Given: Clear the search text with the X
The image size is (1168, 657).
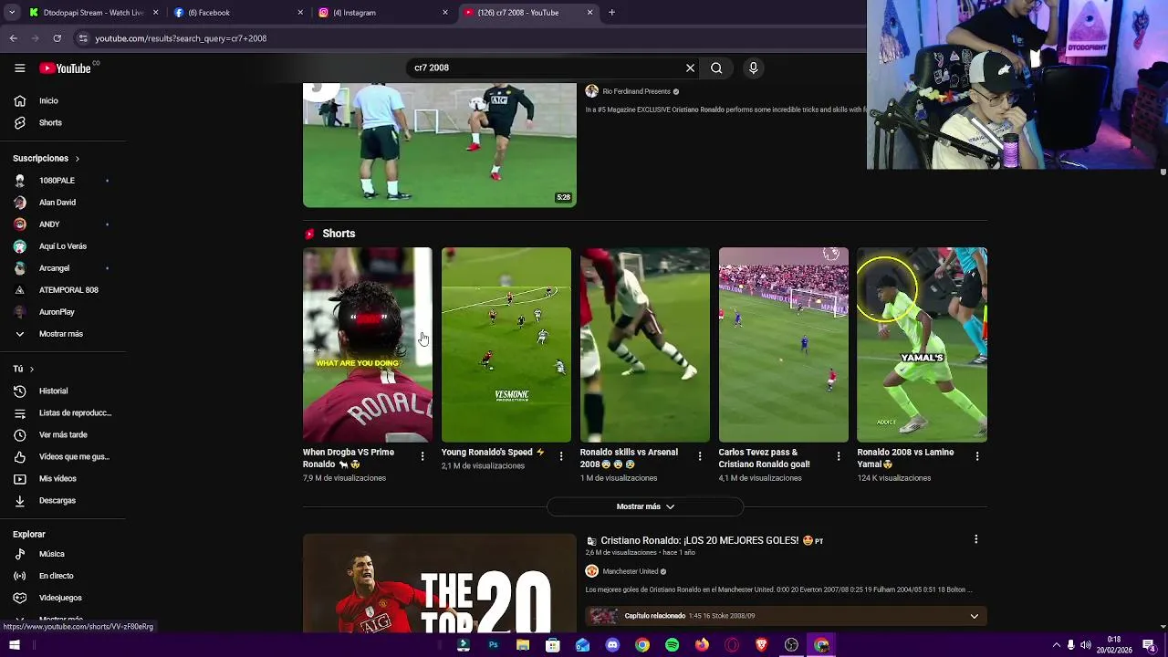Looking at the screenshot, I should [690, 68].
